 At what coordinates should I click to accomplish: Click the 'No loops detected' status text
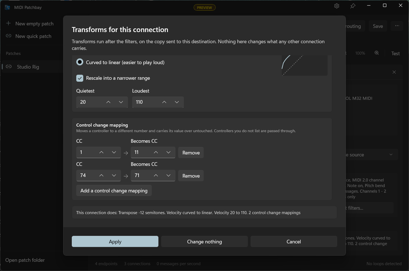click(384, 263)
